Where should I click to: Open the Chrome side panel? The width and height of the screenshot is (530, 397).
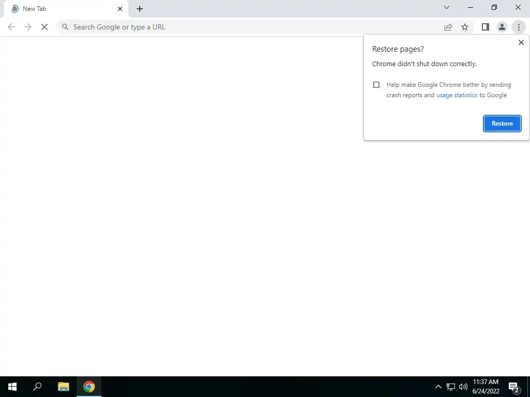pos(485,27)
